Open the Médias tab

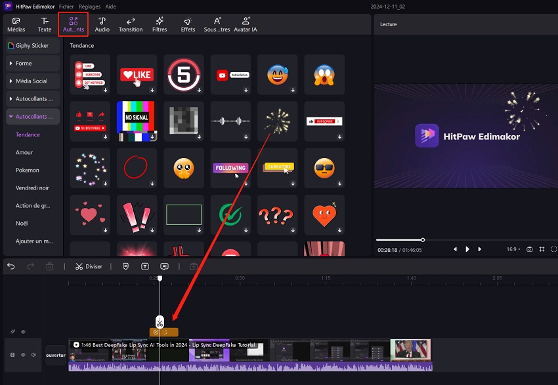tap(16, 24)
